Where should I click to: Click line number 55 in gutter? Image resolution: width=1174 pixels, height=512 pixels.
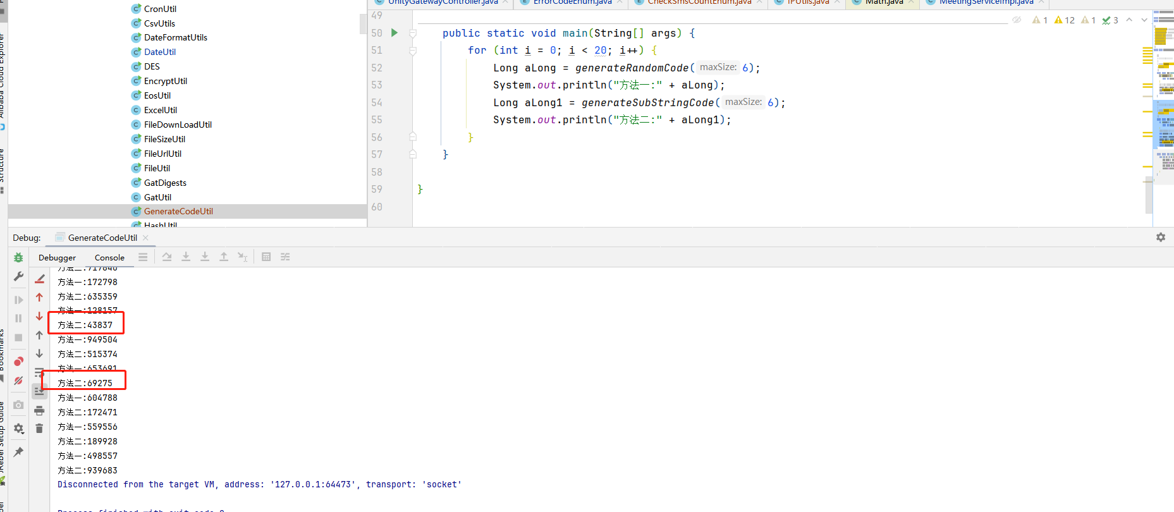377,119
